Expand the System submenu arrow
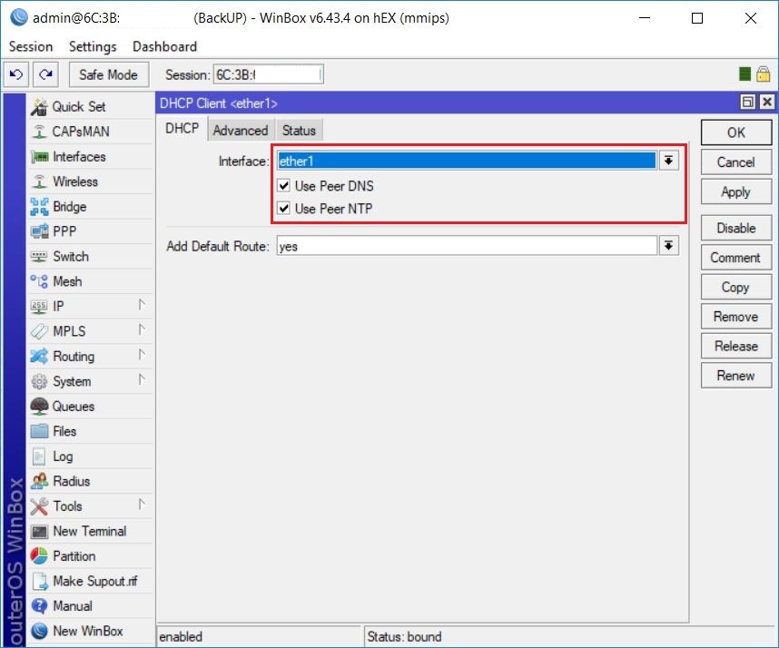Image resolution: width=779 pixels, height=648 pixels. click(142, 380)
